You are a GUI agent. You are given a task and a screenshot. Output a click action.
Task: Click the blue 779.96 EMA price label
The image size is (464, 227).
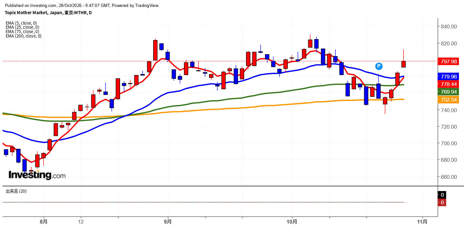pyautogui.click(x=449, y=77)
